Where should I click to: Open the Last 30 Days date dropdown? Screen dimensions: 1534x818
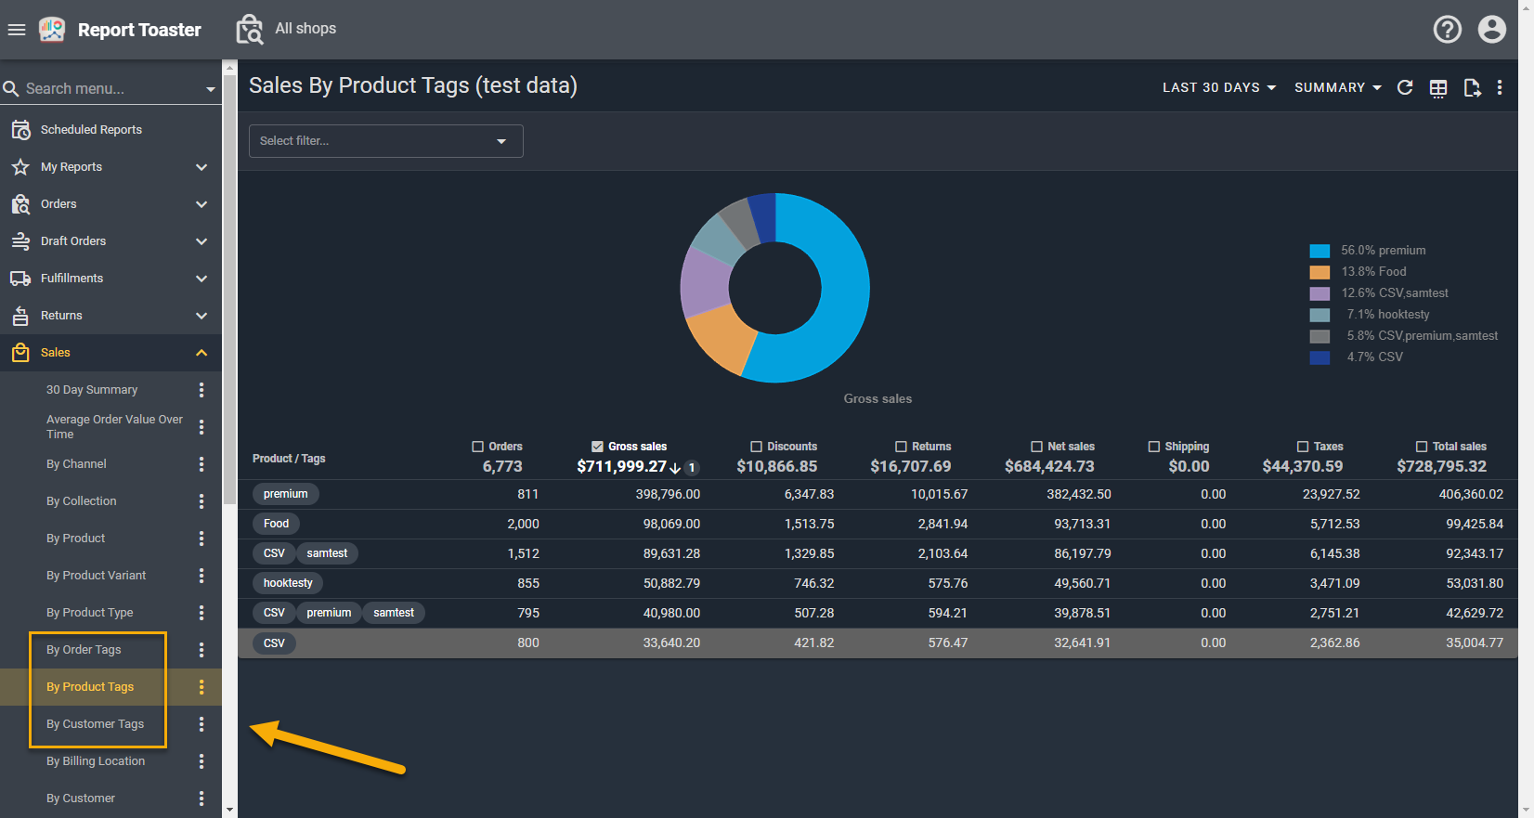pyautogui.click(x=1218, y=87)
